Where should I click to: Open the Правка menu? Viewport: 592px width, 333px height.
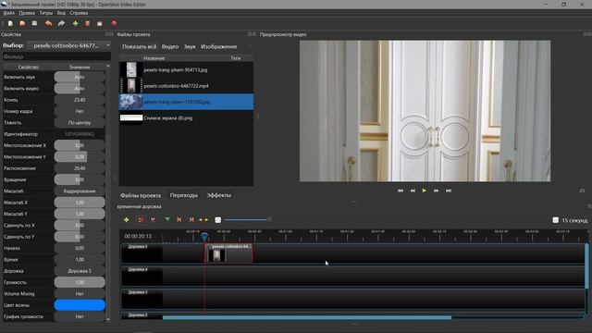[27, 13]
